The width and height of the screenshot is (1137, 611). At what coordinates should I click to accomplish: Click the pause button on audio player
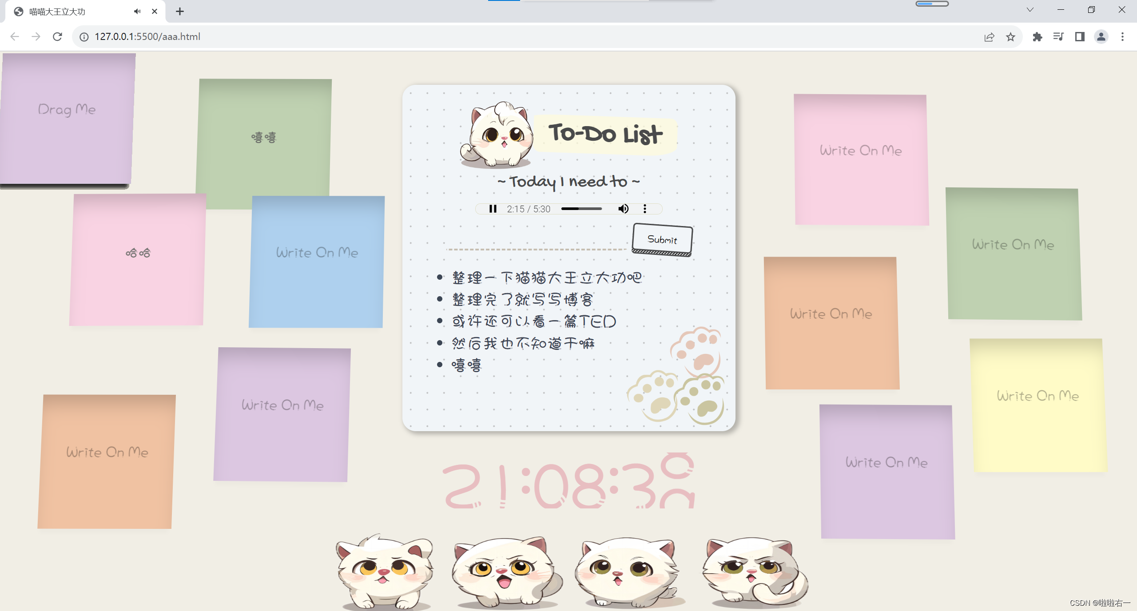point(493,209)
